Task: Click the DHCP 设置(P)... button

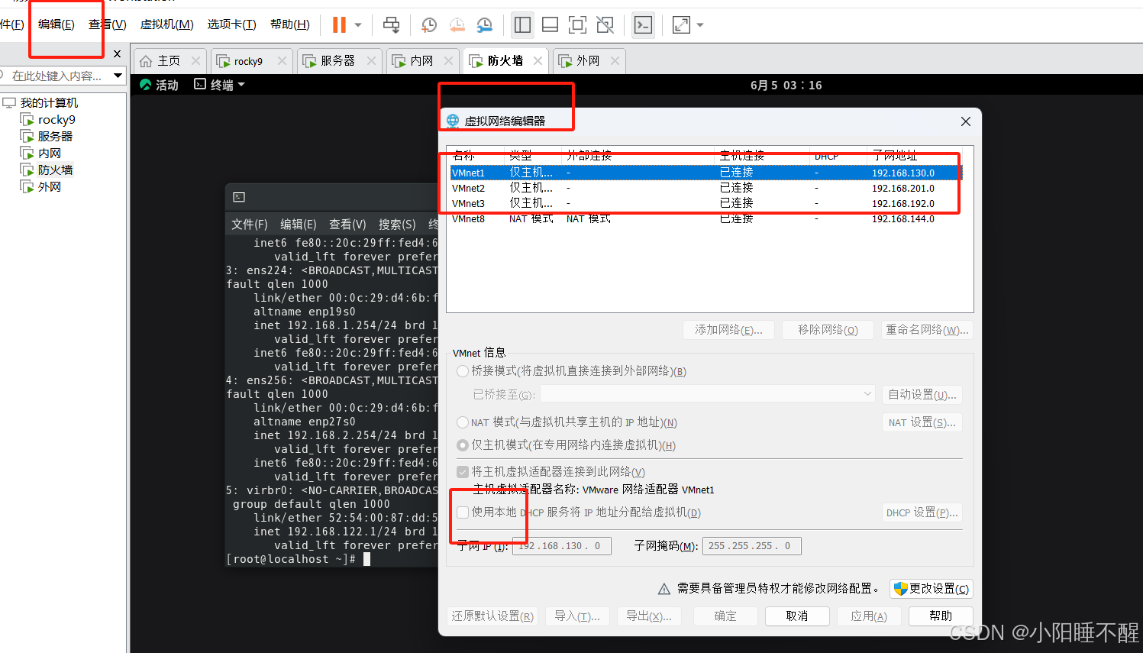Action: pos(922,512)
